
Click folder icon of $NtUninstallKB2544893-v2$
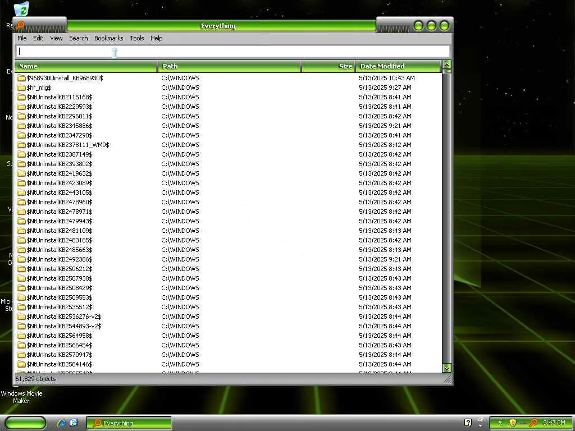click(21, 326)
